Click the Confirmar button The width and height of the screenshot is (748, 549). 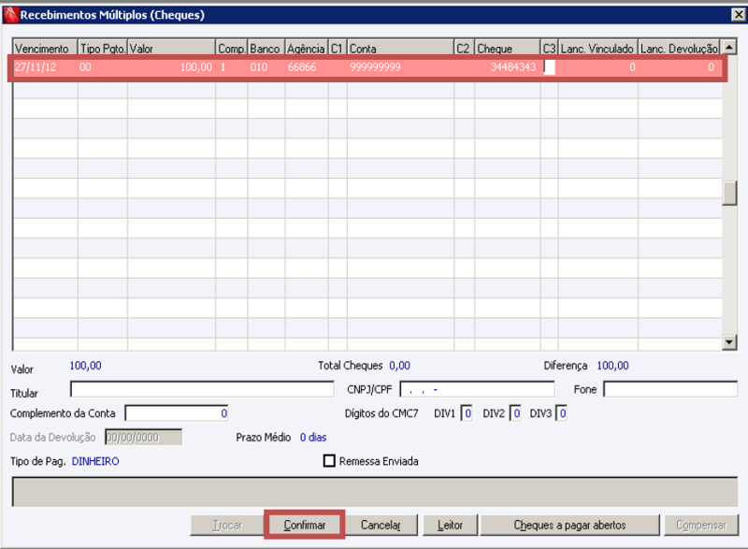305,525
